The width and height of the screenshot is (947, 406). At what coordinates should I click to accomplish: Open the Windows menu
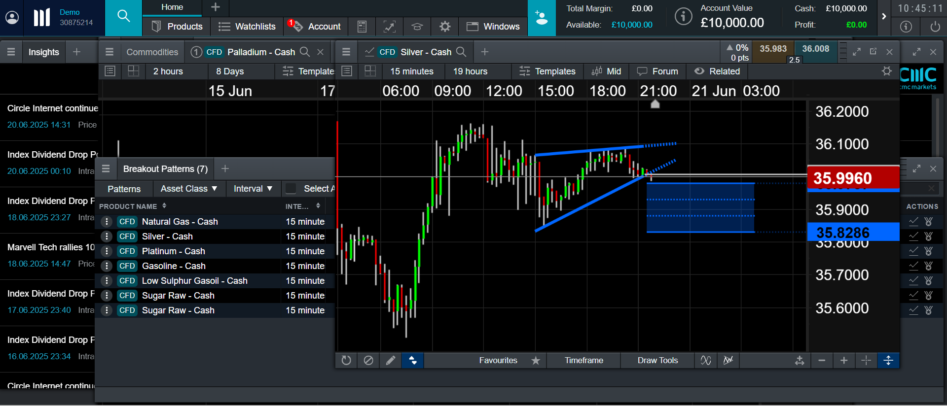(493, 27)
